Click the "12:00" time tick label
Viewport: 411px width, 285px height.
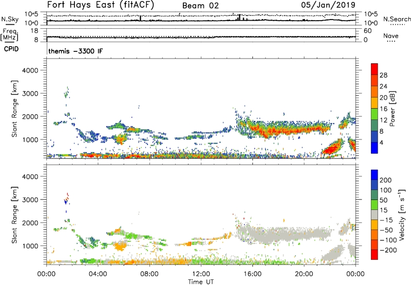pyautogui.click(x=201, y=274)
